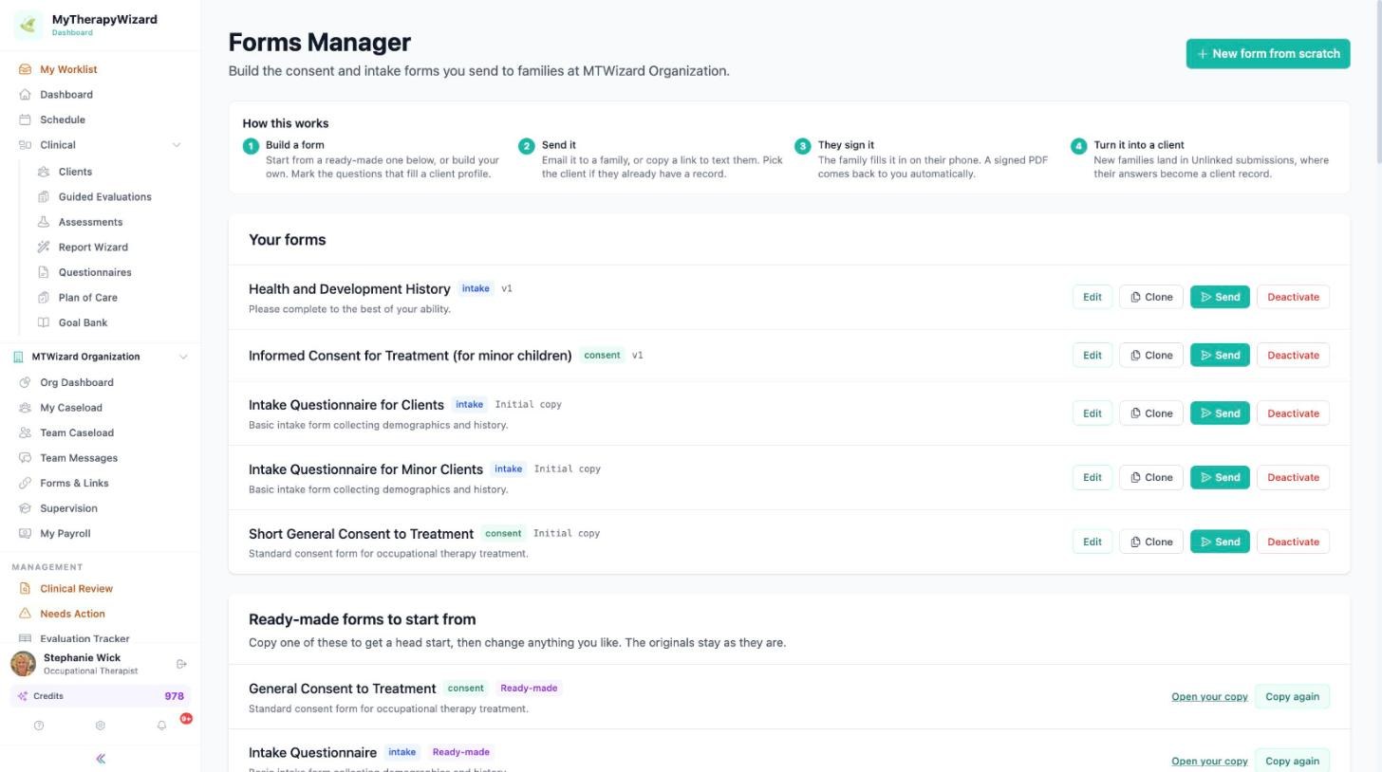The height and width of the screenshot is (772, 1382).
Task: Deactivate Health and Development History form
Action: pos(1293,297)
